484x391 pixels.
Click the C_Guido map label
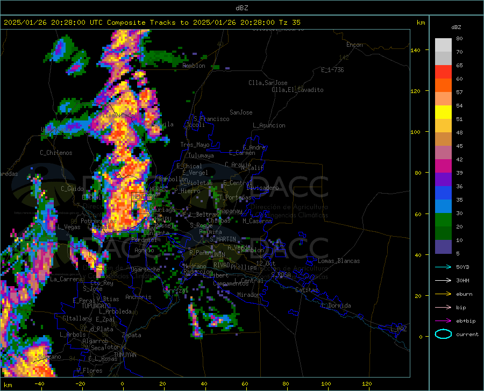72,189
